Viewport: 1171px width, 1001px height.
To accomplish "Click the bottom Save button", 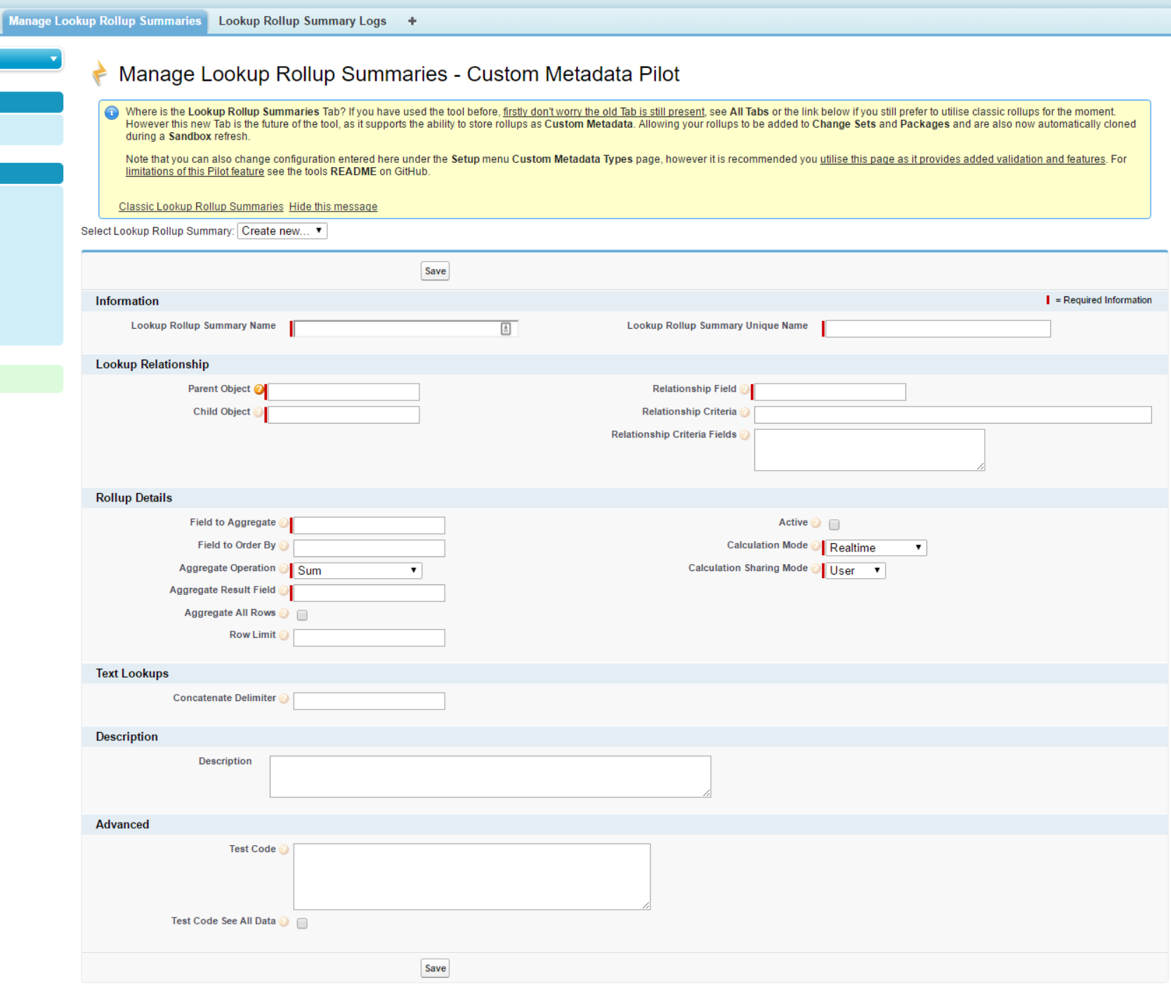I will (x=436, y=968).
